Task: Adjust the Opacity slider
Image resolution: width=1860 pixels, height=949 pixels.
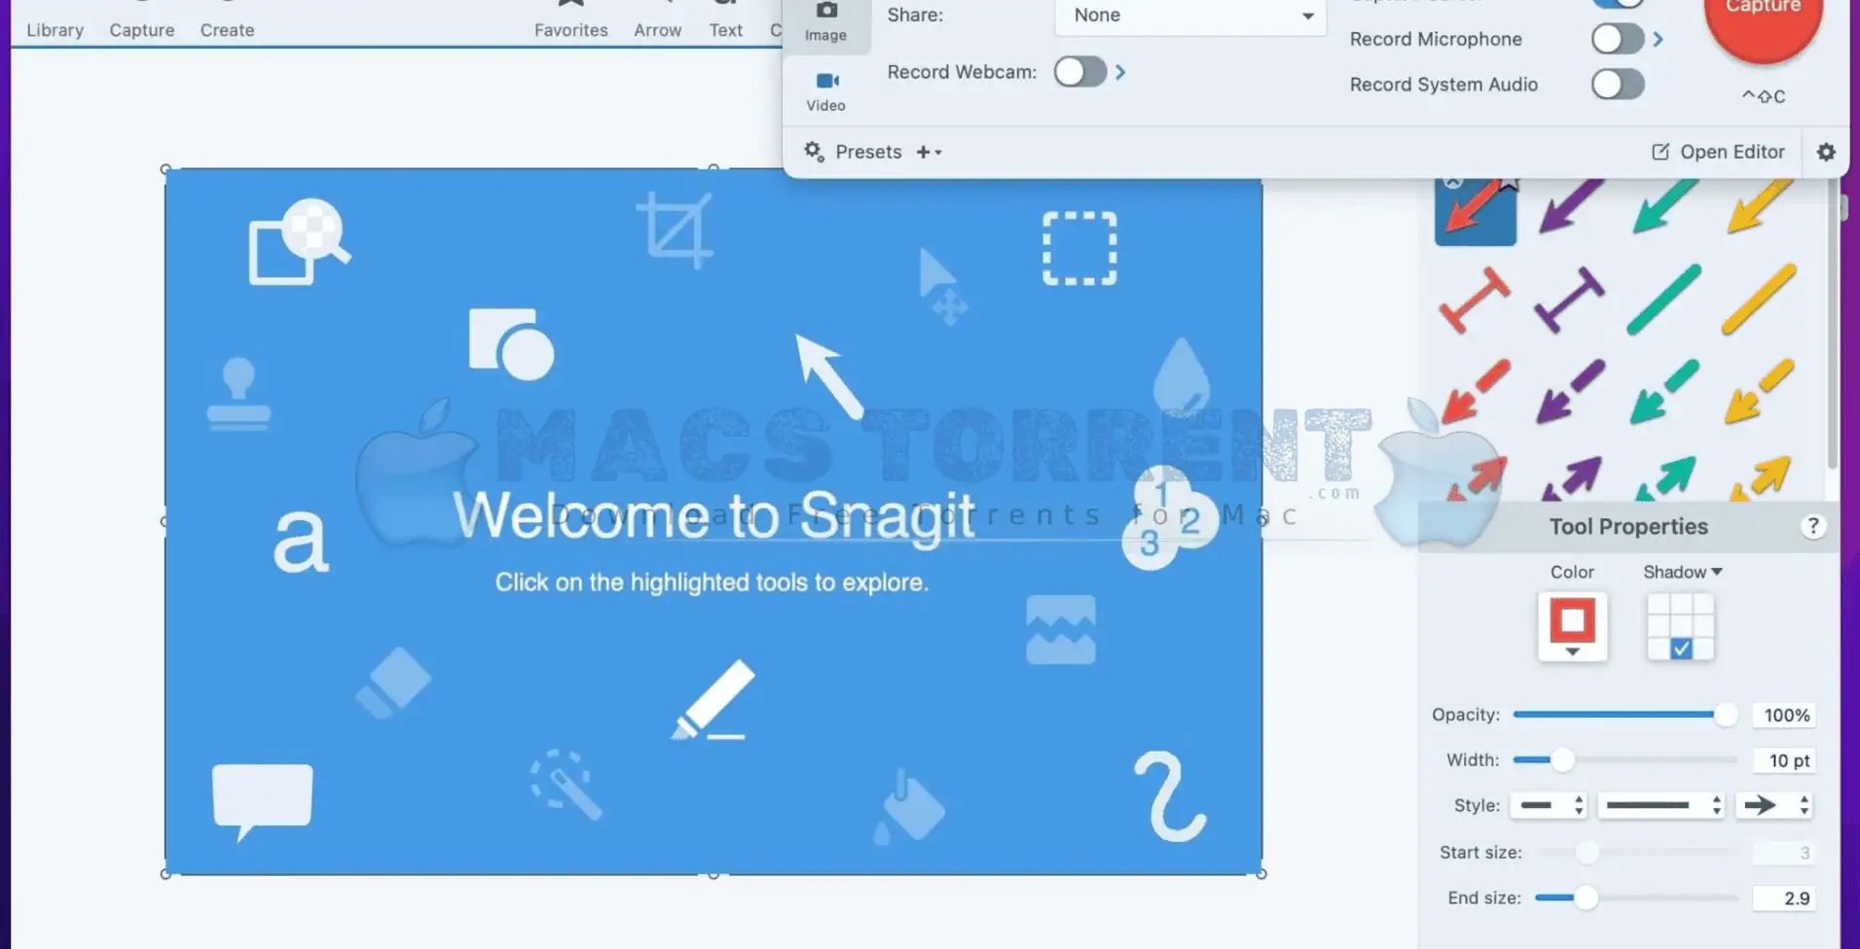Action: [1624, 715]
